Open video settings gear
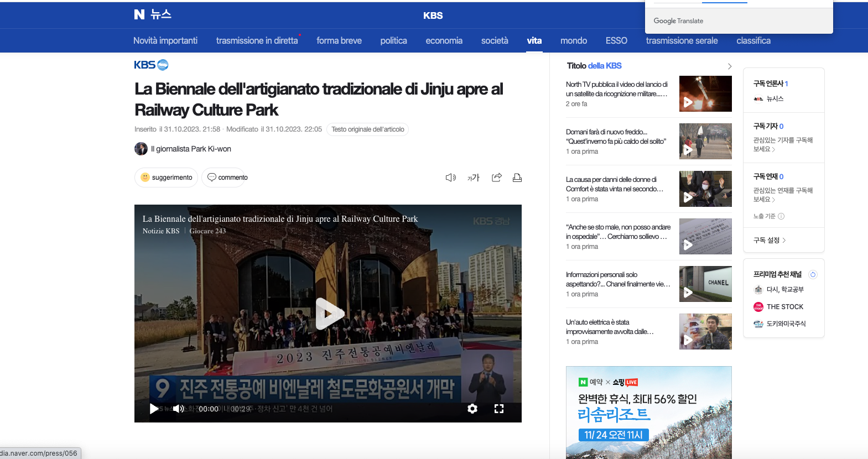 point(472,409)
